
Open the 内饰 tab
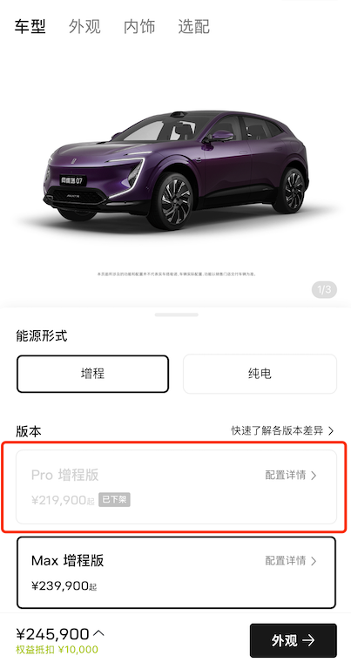(139, 26)
